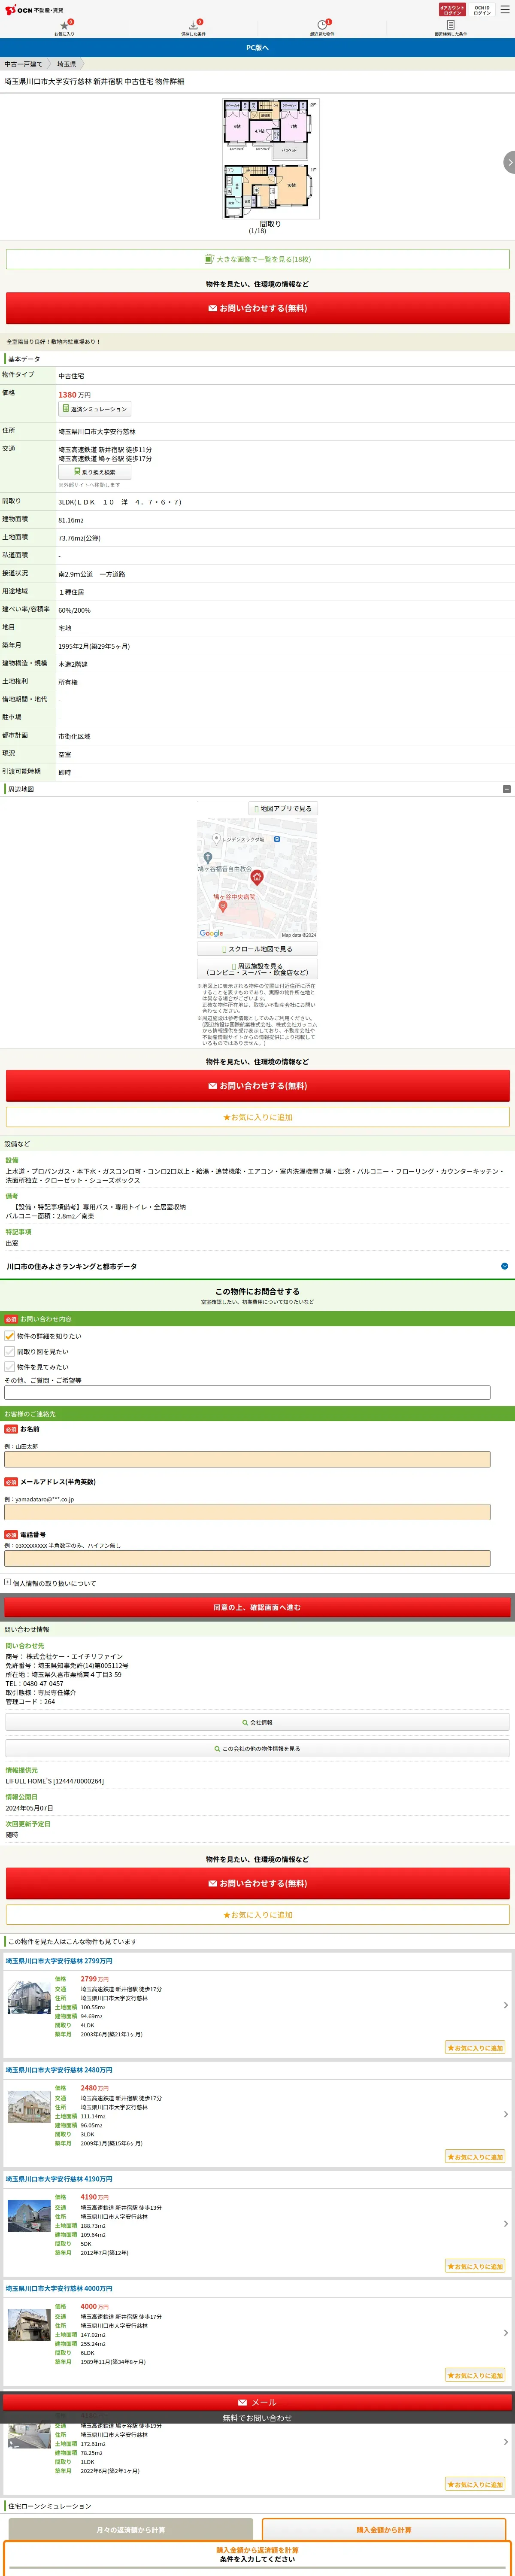
Task: Focus 電話番号 input field
Action: pos(247,1558)
